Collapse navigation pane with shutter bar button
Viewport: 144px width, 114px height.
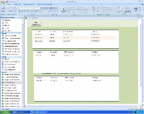pos(22,17)
